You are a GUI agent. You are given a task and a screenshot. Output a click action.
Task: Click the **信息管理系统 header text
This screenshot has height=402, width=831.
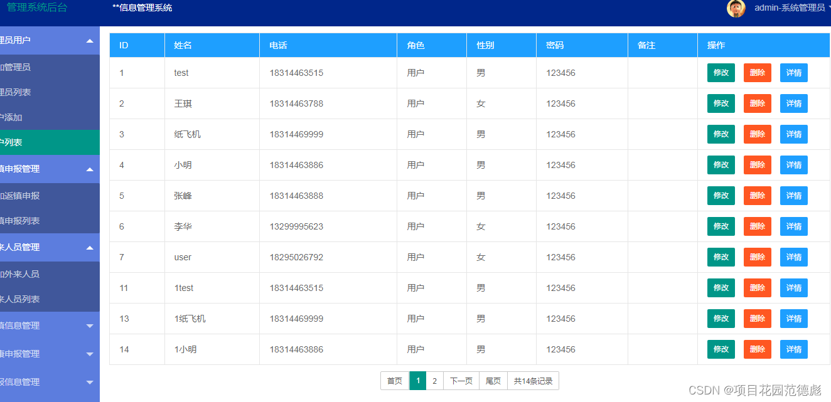pos(142,8)
